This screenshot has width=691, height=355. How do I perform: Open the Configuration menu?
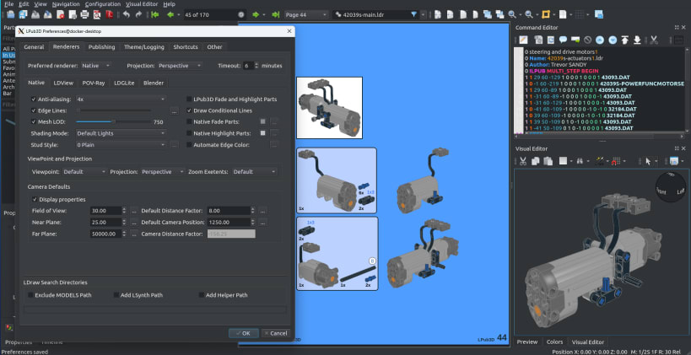coord(102,4)
